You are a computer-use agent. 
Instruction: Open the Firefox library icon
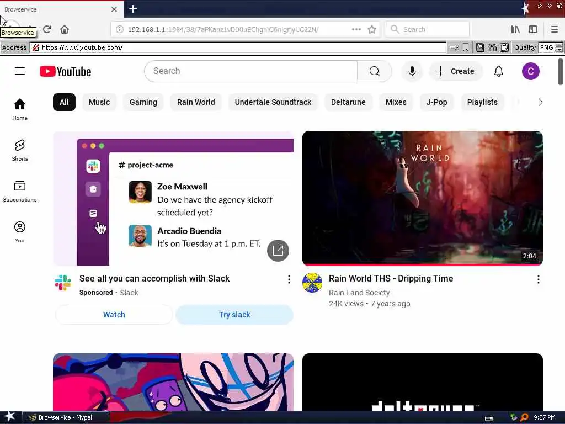tap(515, 29)
